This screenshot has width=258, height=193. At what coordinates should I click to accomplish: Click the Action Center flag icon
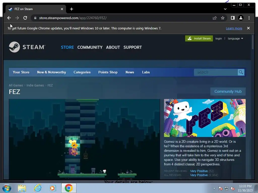[220, 188]
